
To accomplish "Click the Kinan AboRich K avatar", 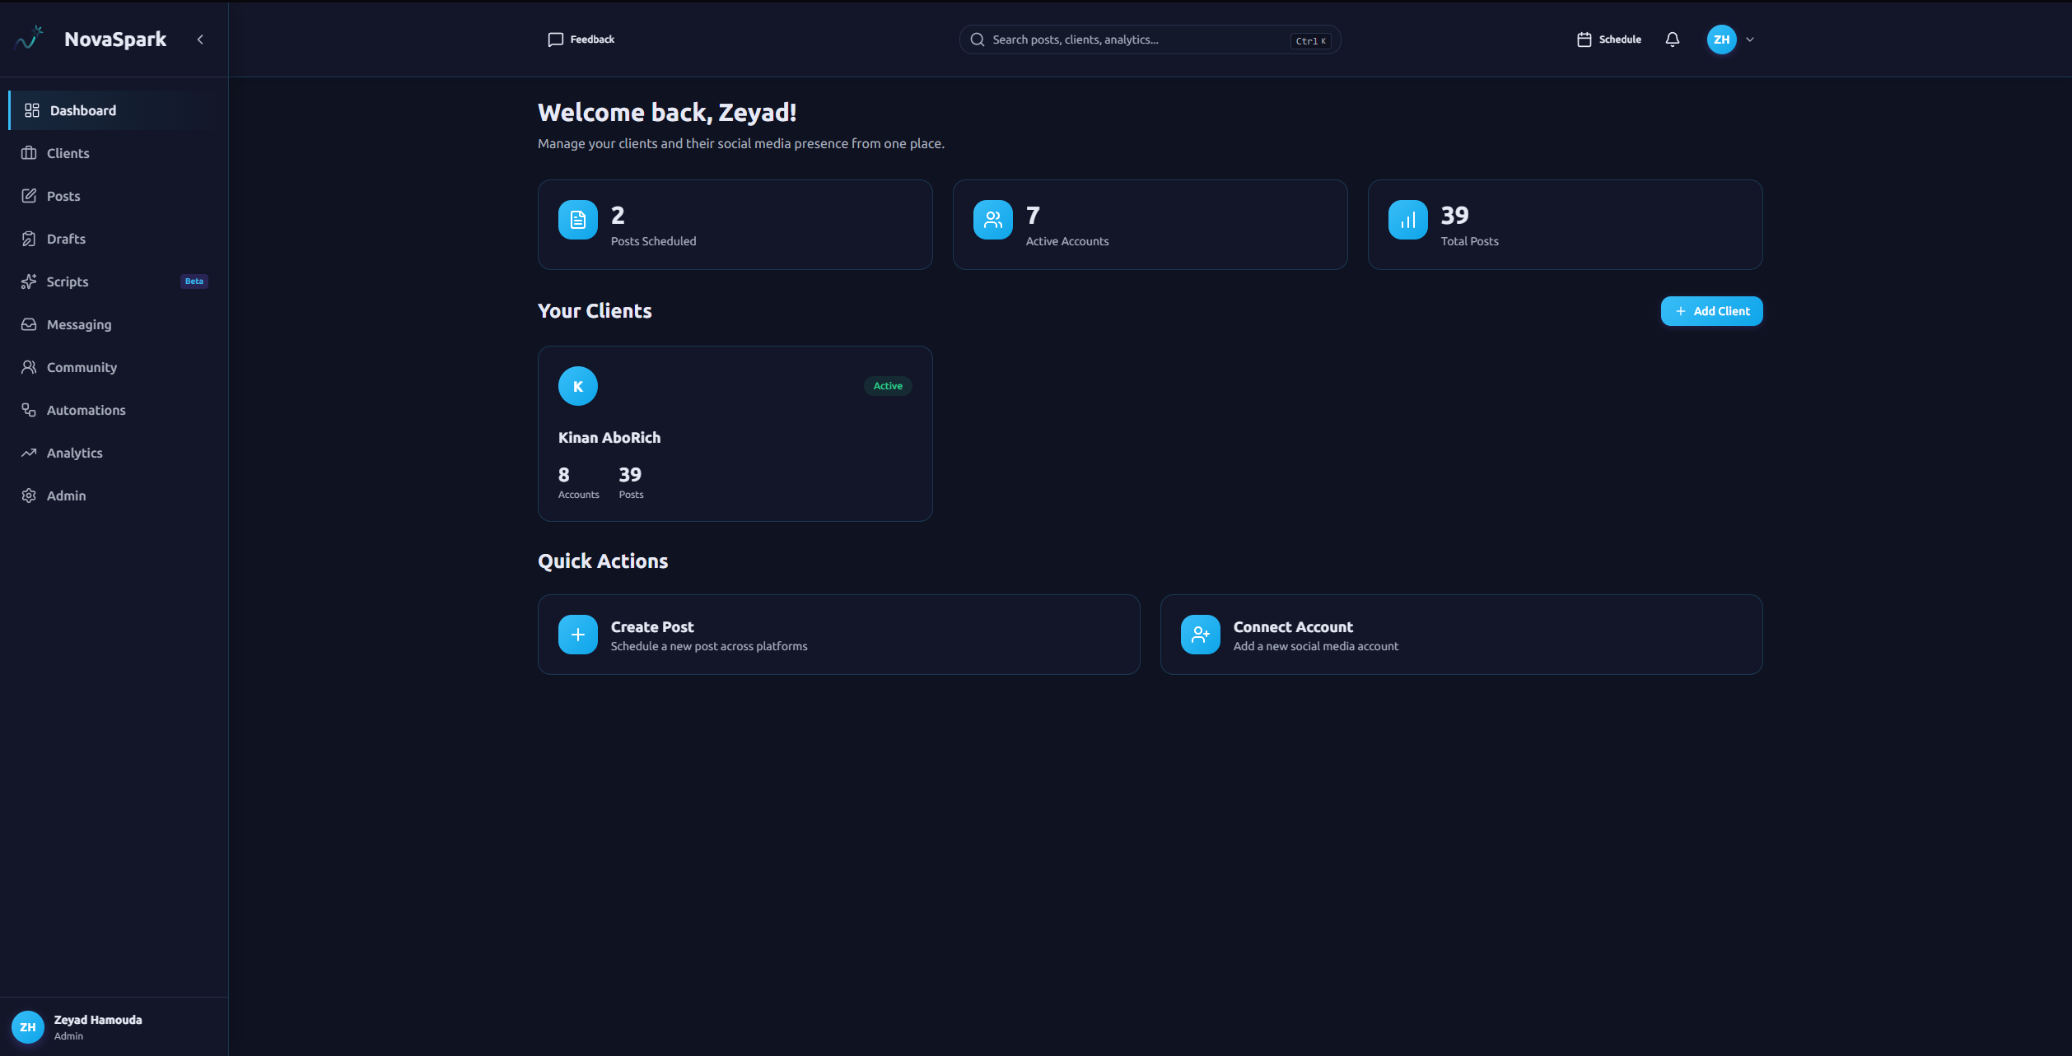I will coord(577,386).
